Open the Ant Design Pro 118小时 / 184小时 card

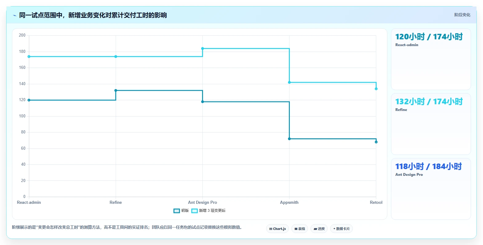pos(431,189)
